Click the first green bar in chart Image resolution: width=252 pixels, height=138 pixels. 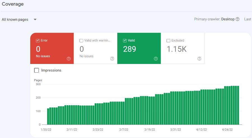[48, 116]
